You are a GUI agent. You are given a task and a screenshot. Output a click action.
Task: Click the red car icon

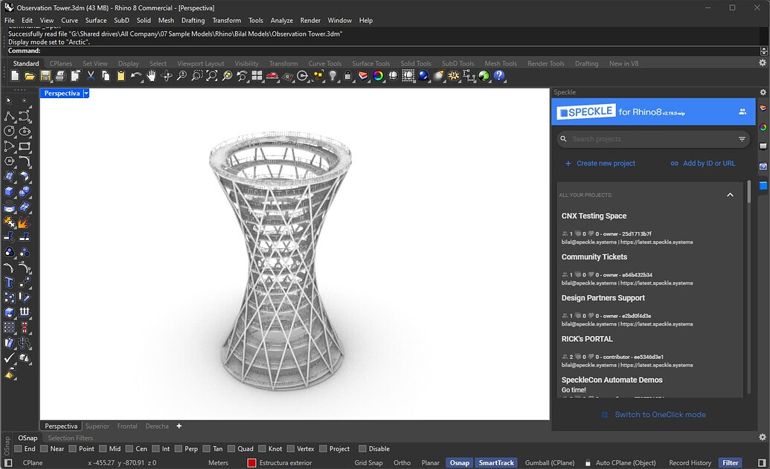pos(272,76)
